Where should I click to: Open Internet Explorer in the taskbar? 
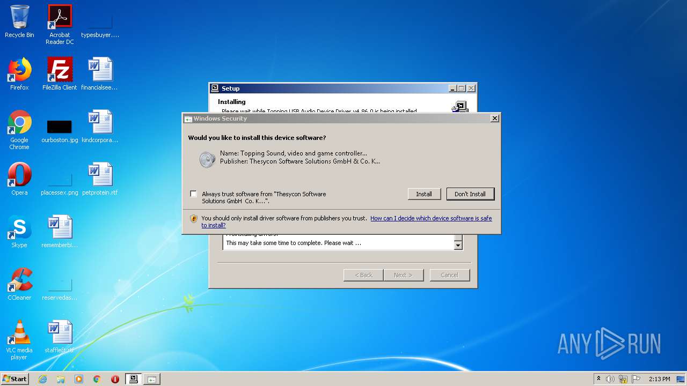click(x=43, y=379)
